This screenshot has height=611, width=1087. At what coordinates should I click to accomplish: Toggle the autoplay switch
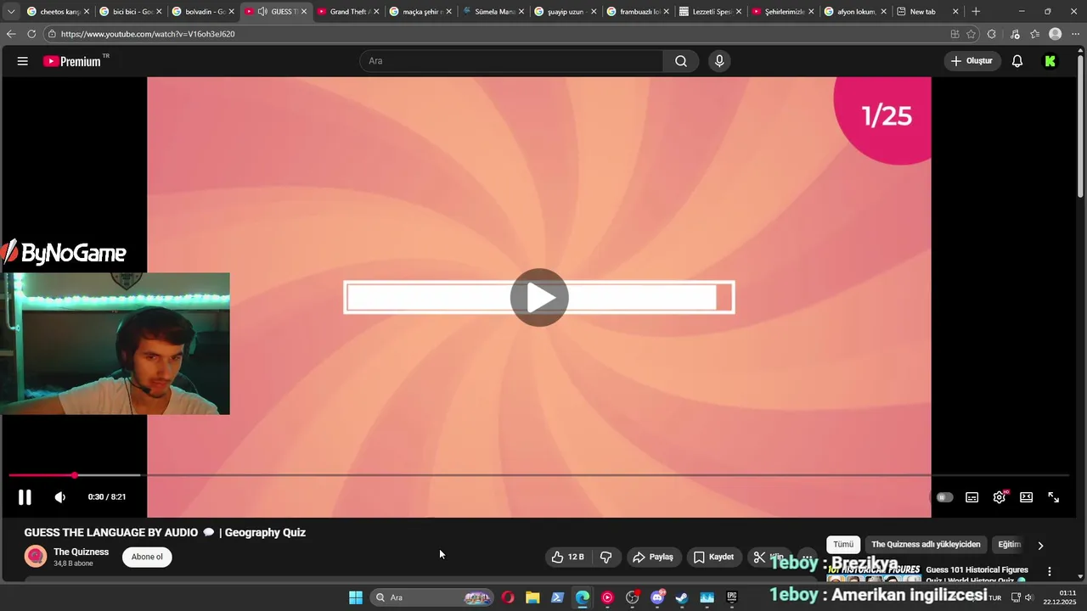pyautogui.click(x=944, y=497)
